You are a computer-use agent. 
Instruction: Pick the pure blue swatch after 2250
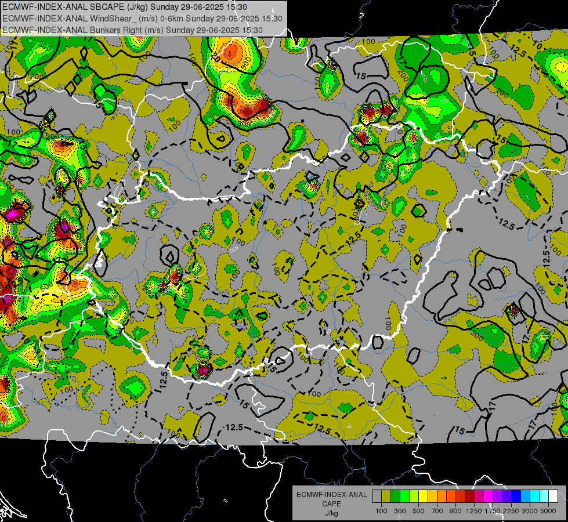516,496
